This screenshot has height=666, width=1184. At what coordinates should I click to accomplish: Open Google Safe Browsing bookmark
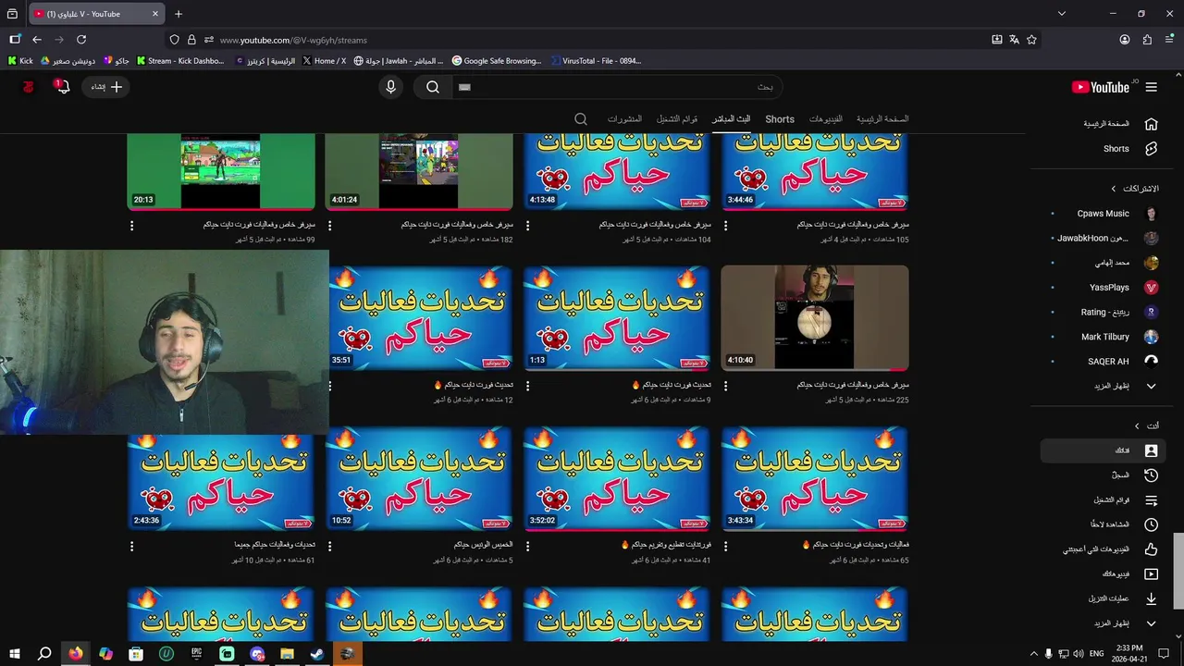pos(496,61)
